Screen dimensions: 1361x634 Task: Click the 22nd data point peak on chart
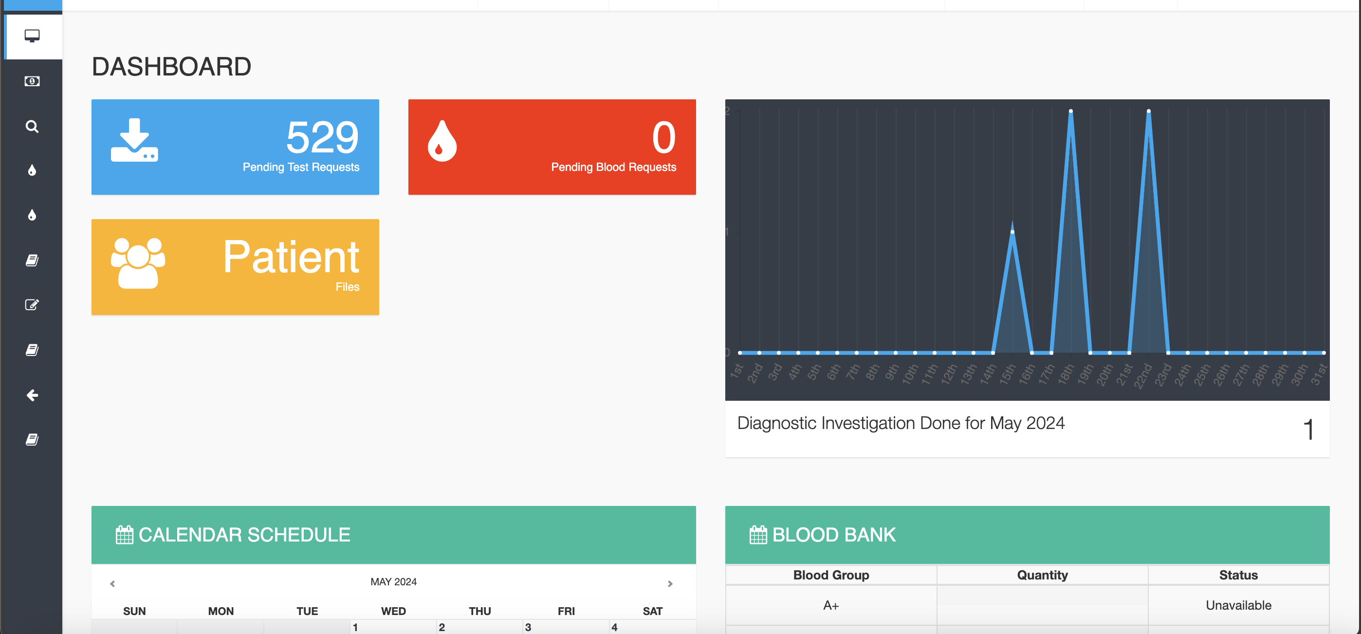tap(1149, 111)
